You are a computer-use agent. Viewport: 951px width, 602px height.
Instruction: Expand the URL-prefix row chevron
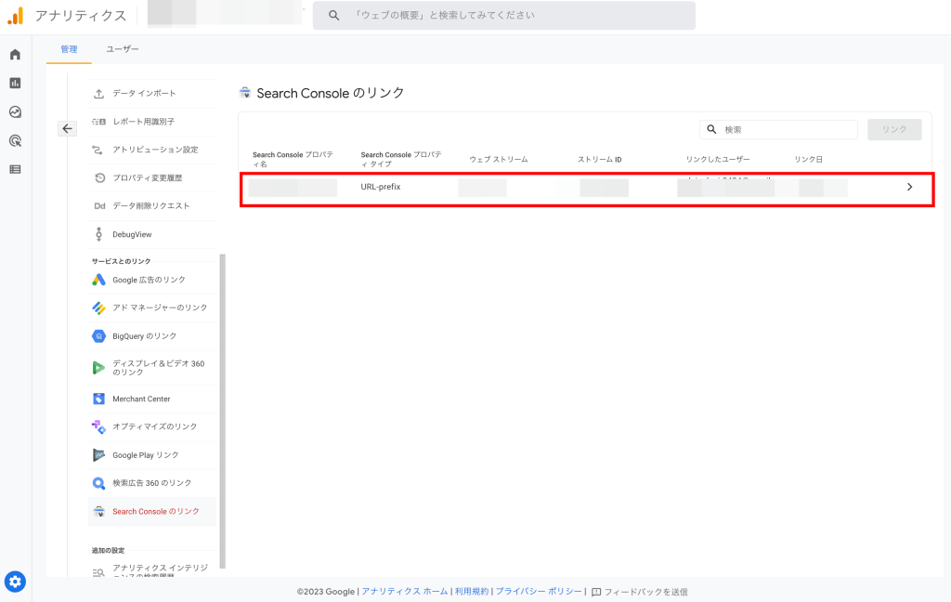pos(910,187)
